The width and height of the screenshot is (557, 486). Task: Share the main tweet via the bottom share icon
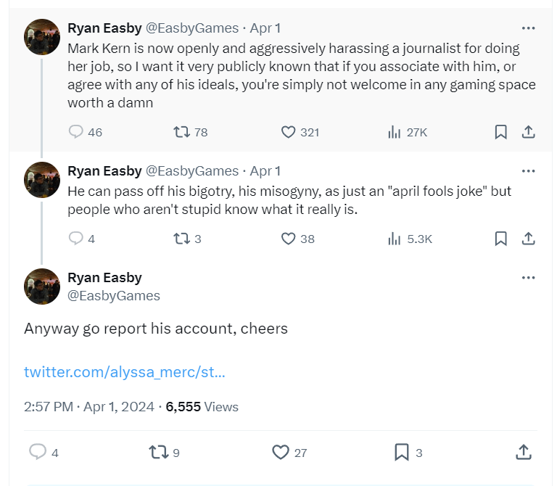point(523,452)
